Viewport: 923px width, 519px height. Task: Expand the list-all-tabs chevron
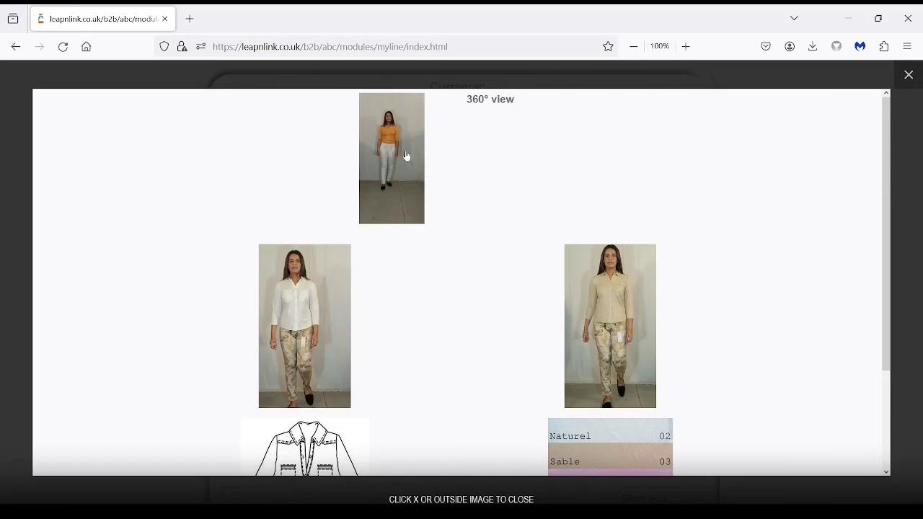(794, 18)
